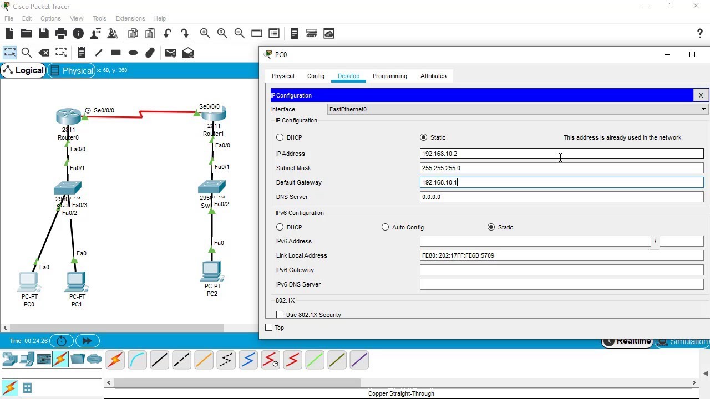Click the PC1 device in the topology

pos(77,282)
